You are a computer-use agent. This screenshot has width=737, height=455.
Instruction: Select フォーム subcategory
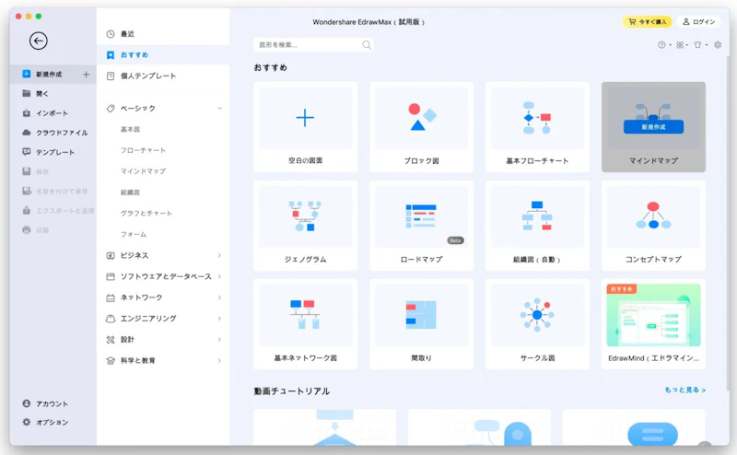tap(134, 234)
